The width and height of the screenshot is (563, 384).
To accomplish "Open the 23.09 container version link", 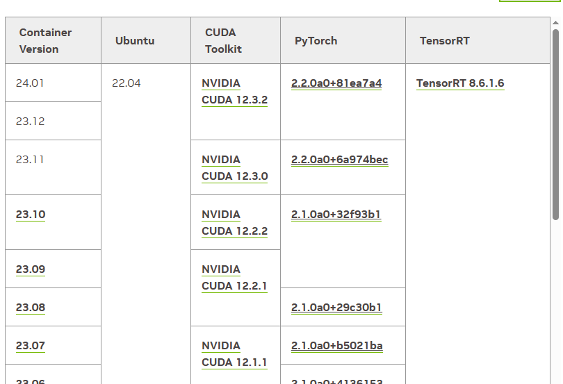I will [31, 269].
